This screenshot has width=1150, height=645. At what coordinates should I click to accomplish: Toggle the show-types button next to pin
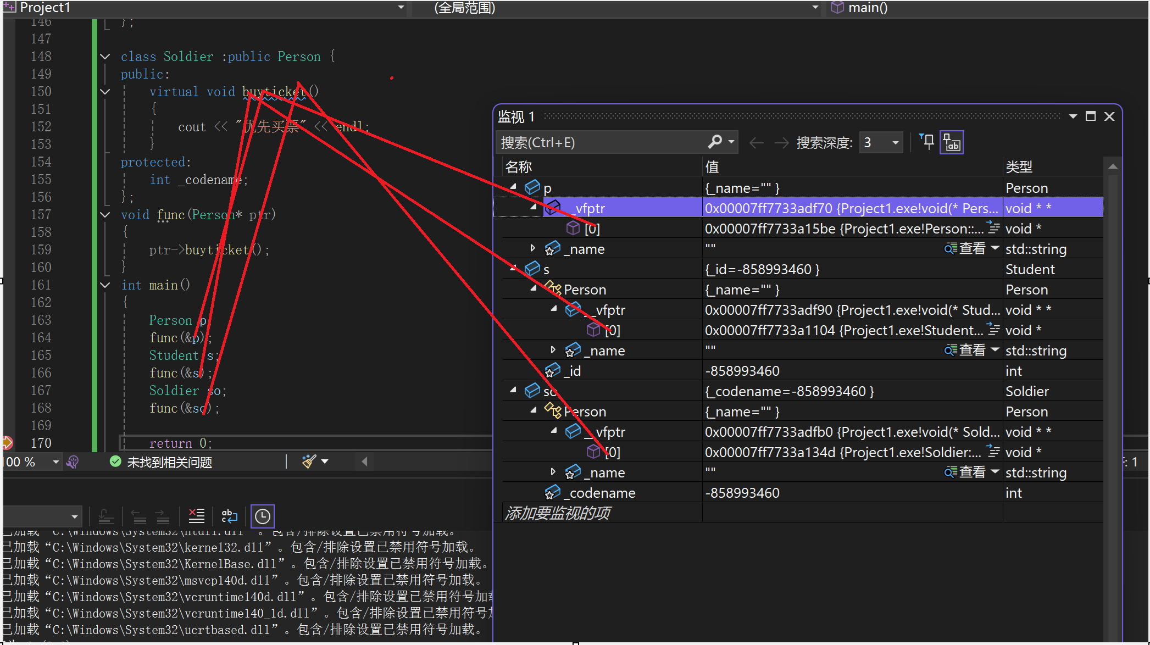(951, 143)
